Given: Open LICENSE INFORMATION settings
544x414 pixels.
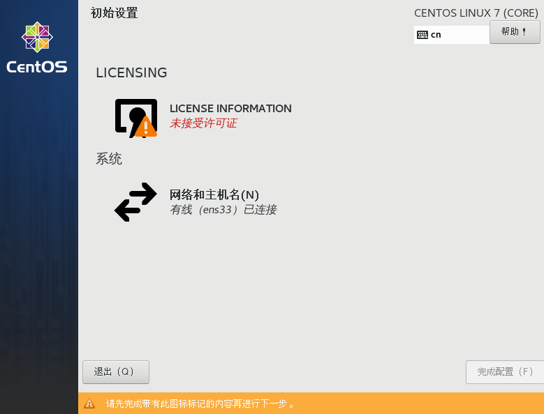Looking at the screenshot, I should pos(230,108).
